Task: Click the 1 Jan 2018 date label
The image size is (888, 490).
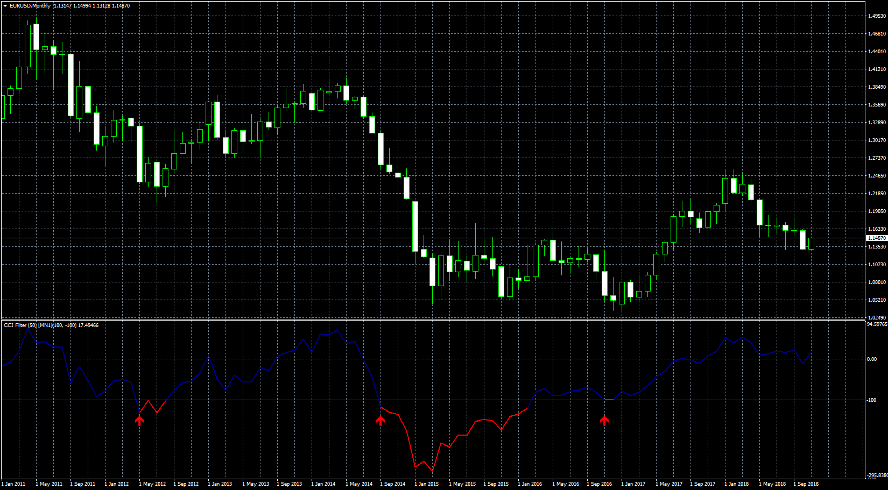Action: click(x=737, y=484)
